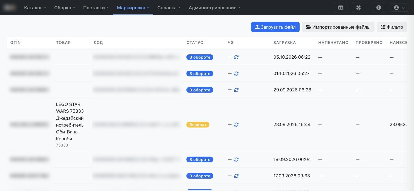Click the blurred logo in the navbar
The width and height of the screenshot is (414, 191).
coord(10,8)
